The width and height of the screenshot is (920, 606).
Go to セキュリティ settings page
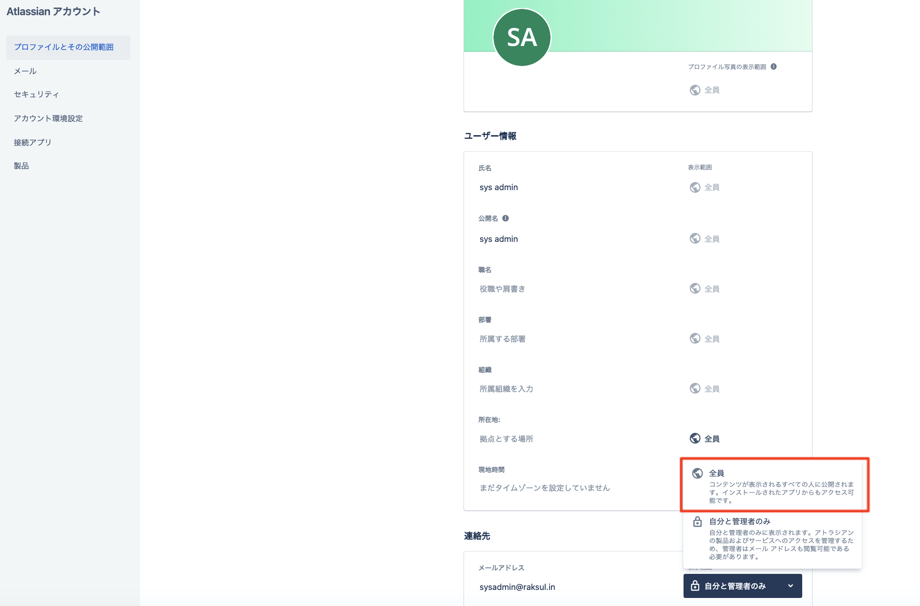[x=36, y=94]
